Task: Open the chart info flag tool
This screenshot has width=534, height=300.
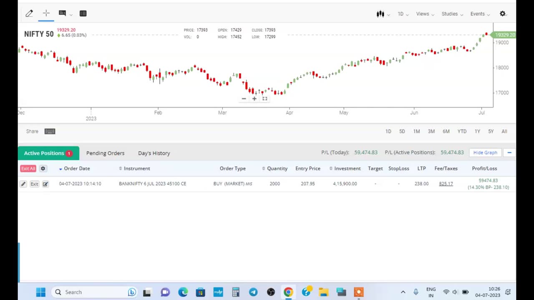Action: [x=62, y=13]
